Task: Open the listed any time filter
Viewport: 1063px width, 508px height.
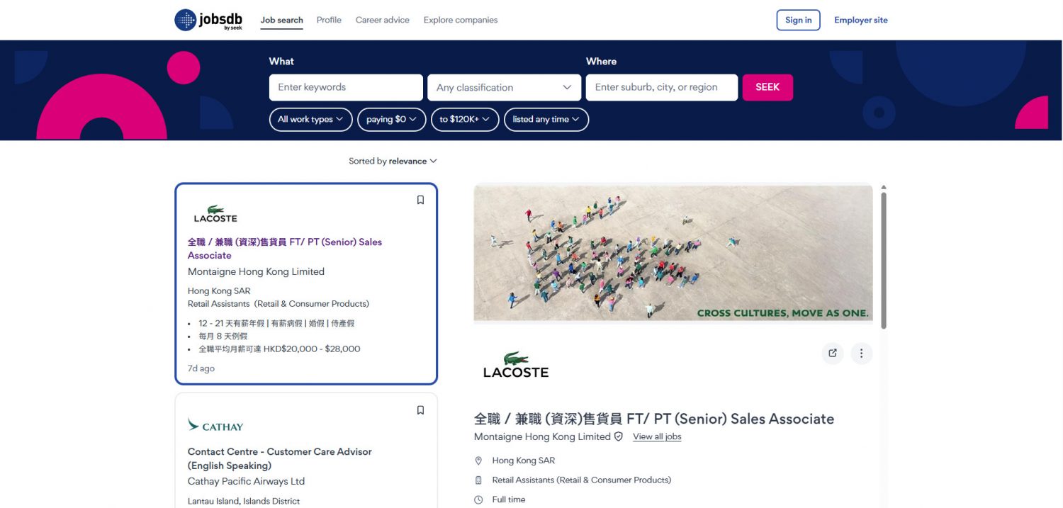Action: [x=546, y=119]
